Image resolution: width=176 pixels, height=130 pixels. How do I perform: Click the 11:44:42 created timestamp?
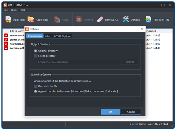pos(153,48)
